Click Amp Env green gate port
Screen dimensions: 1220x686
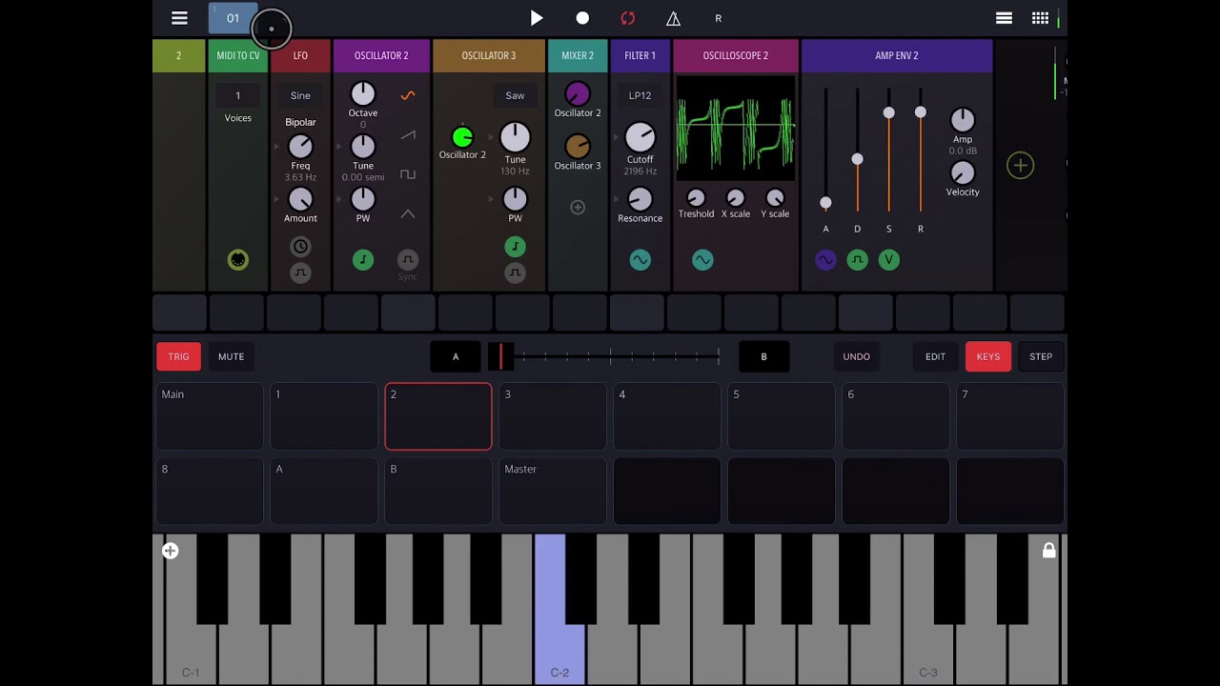(858, 259)
